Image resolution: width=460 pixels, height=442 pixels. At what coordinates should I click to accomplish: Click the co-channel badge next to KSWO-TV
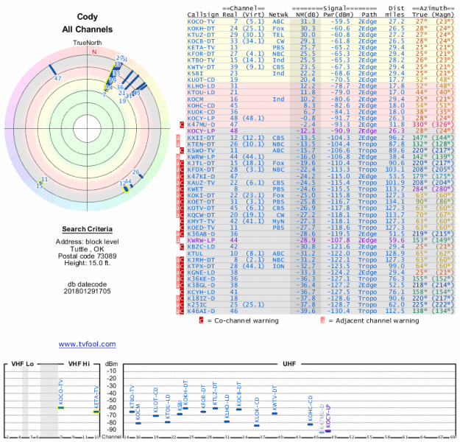coord(182,151)
